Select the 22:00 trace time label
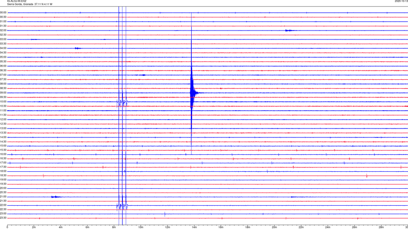 coord(3,205)
